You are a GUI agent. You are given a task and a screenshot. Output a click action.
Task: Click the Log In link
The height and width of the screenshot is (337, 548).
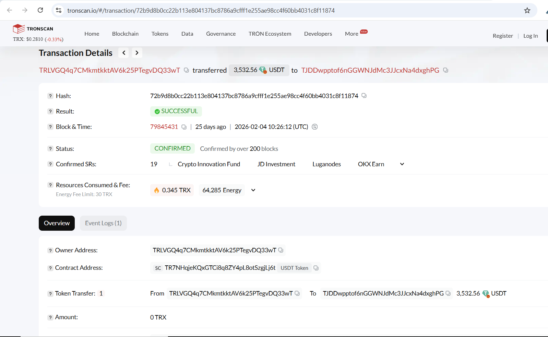pos(531,36)
